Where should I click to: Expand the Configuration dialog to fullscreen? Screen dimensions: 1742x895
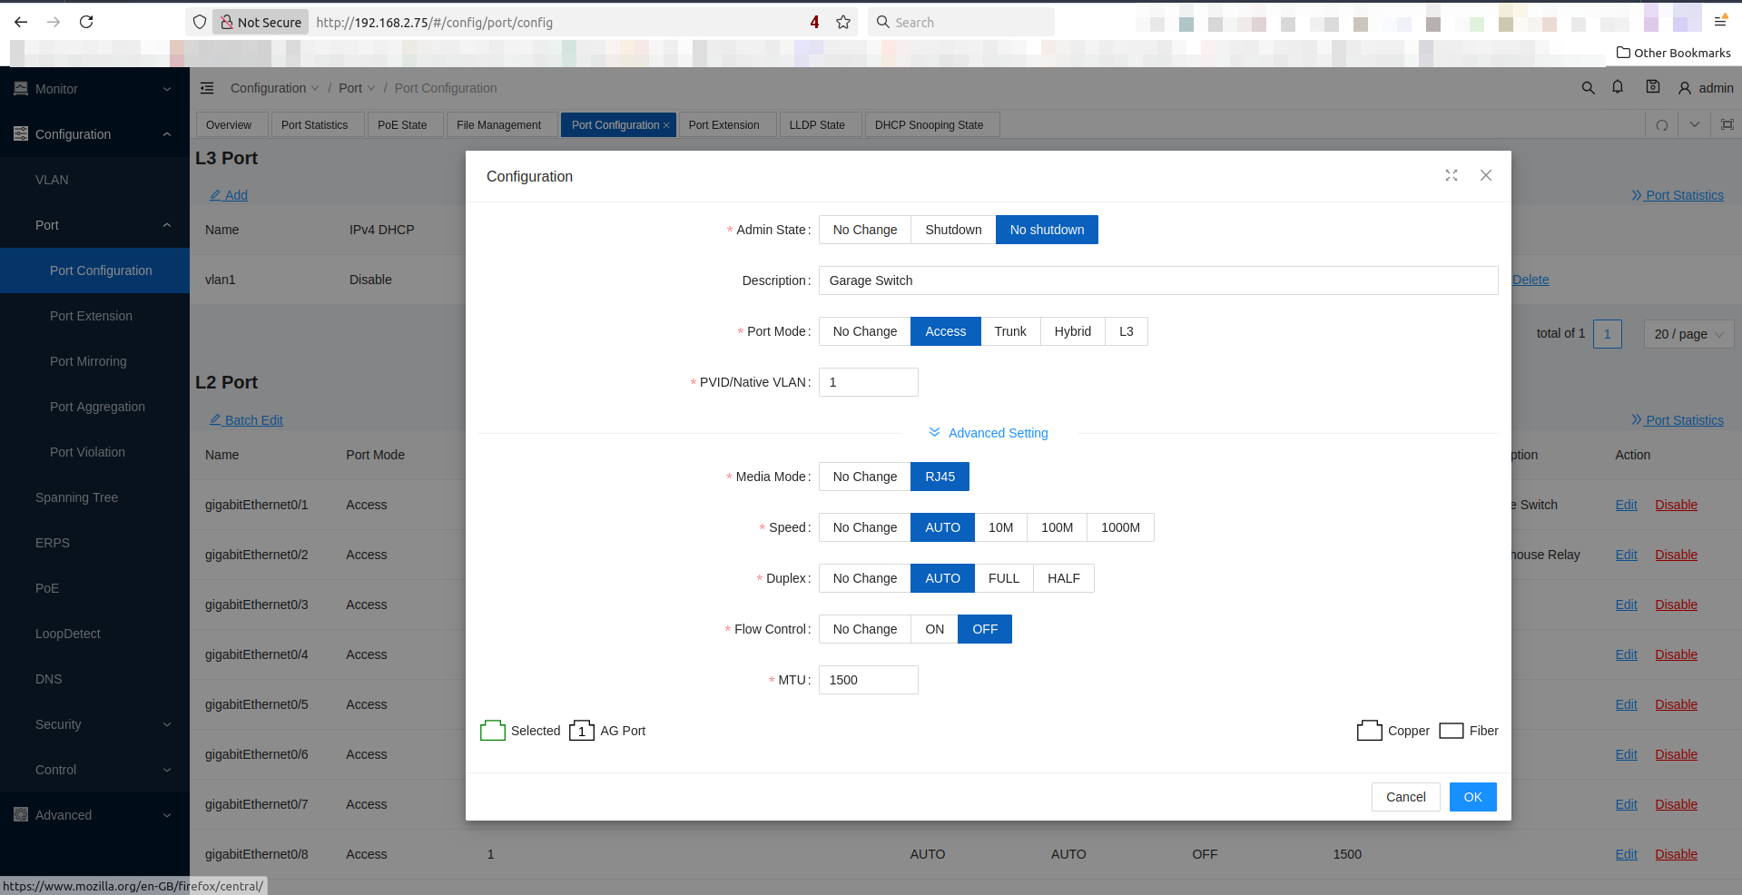[x=1451, y=175]
